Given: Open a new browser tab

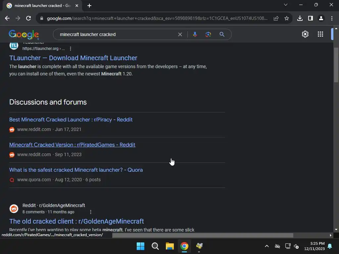Looking at the screenshot, I should coord(89,6).
